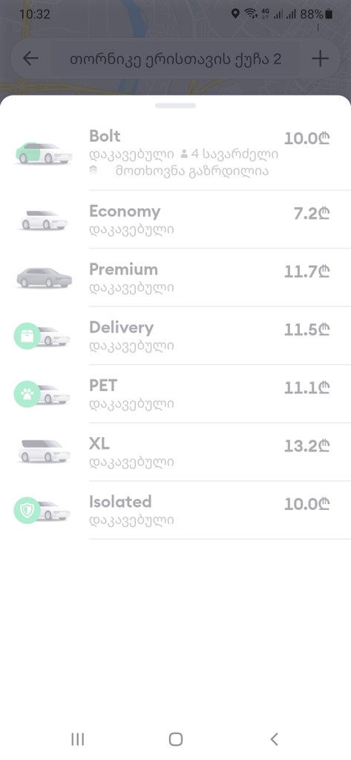The image size is (351, 760).
Task: Tap the surge arrows icon under Bolt
Action: [x=94, y=170]
